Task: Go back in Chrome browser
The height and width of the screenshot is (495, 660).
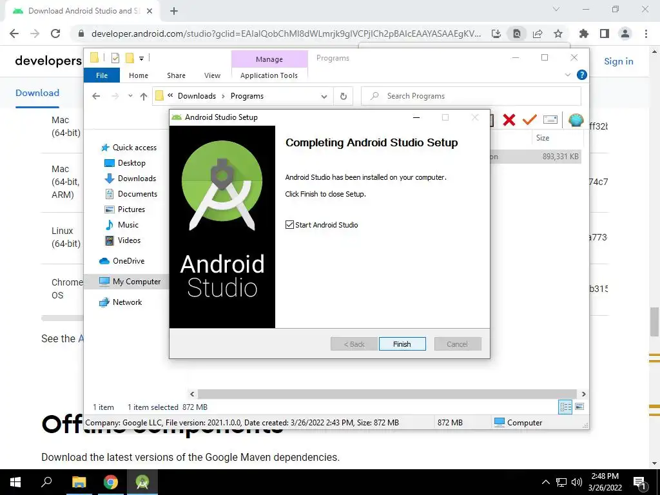Action: tap(14, 34)
